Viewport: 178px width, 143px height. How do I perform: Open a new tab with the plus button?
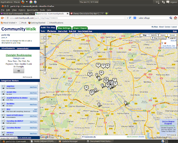(x=107, y=14)
